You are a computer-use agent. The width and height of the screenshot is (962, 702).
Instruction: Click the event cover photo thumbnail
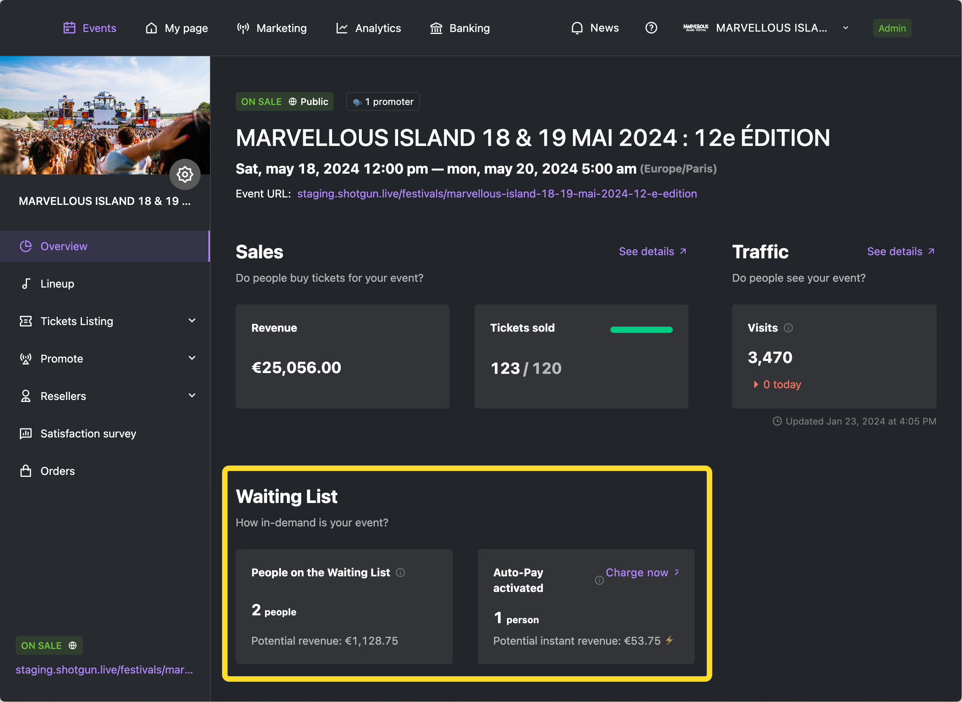(x=105, y=115)
